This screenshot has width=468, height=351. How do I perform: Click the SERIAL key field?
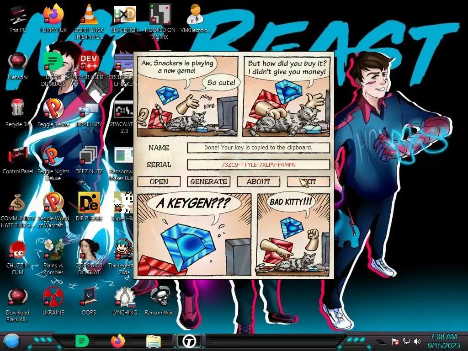coord(259,165)
